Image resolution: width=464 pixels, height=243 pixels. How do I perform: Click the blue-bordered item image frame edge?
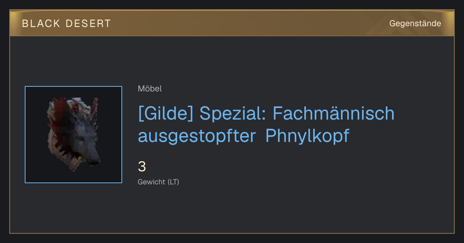point(25,135)
